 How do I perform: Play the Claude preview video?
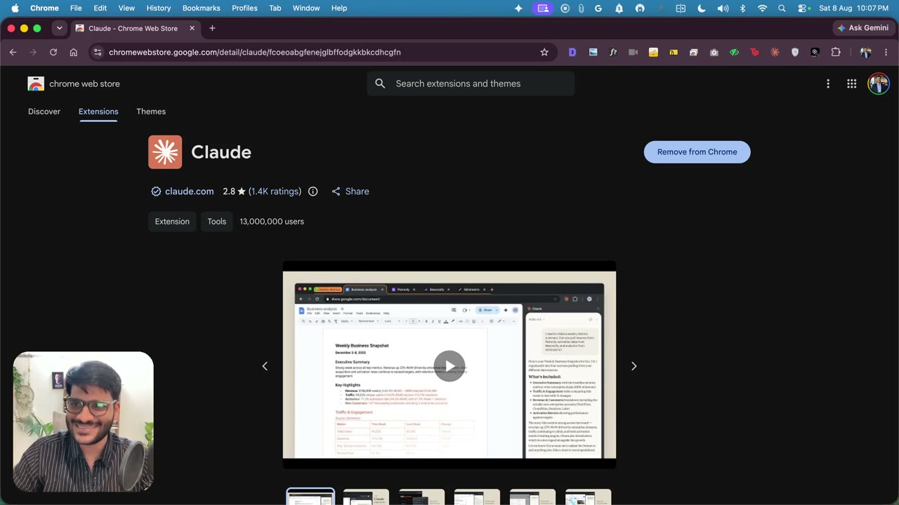(x=449, y=365)
